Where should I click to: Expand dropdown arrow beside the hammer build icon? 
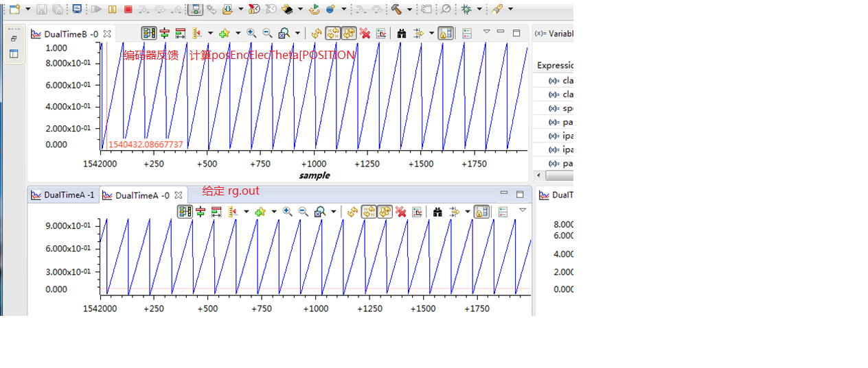[409, 10]
